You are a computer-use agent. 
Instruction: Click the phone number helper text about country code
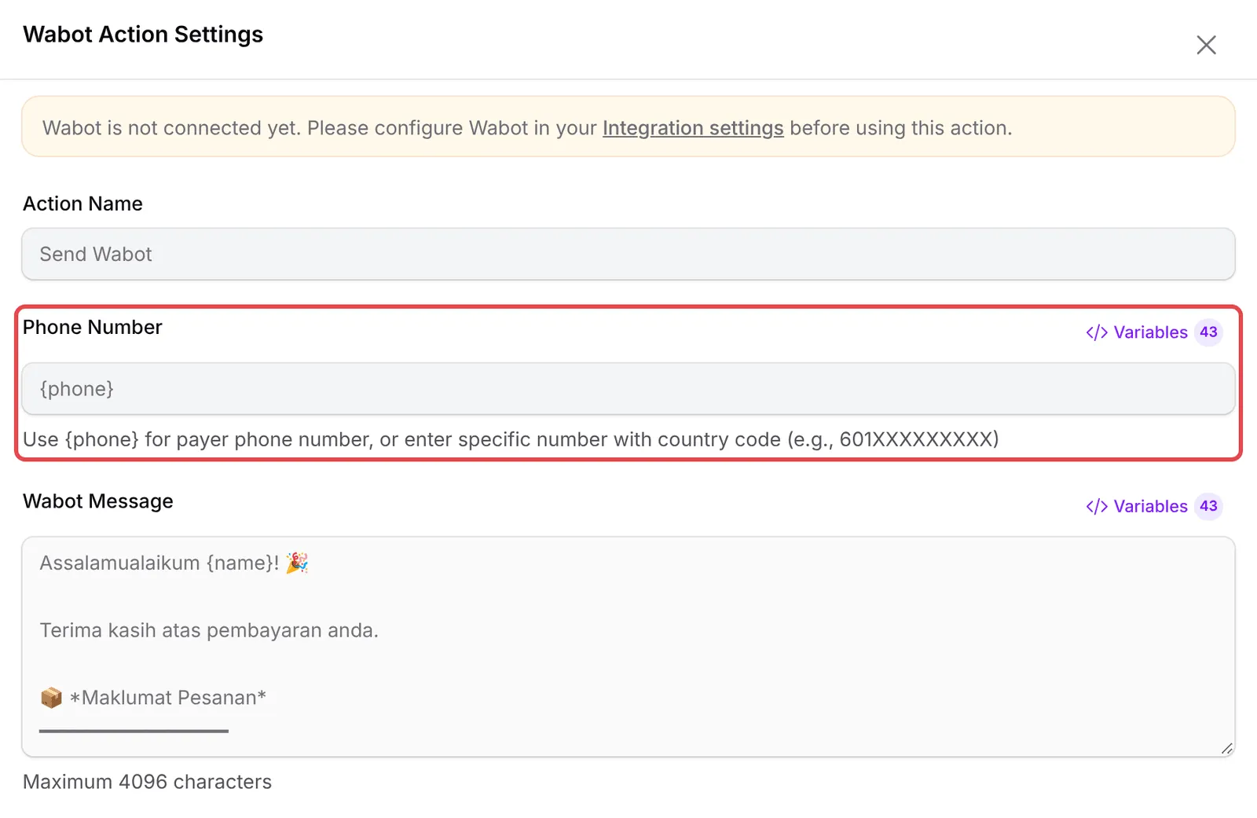pos(511,439)
